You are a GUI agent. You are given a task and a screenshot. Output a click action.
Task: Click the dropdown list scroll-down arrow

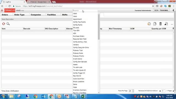point(99,93)
